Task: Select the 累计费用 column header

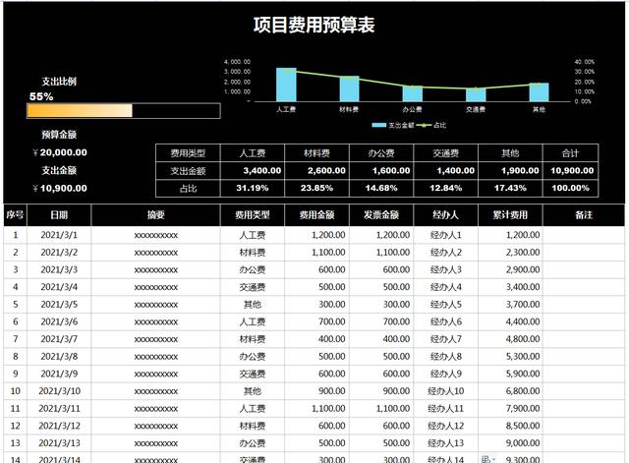Action: point(511,215)
